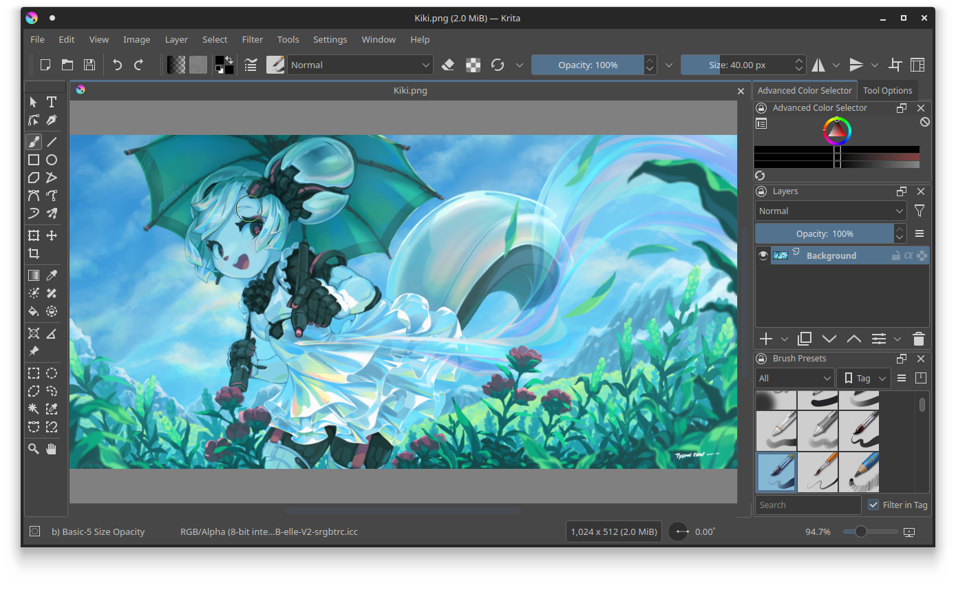956x590 pixels.
Task: Adjust the brush Opacity slider in toolbar
Action: pos(587,65)
